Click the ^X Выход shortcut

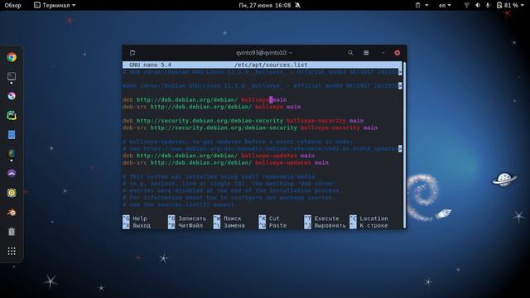click(x=137, y=225)
